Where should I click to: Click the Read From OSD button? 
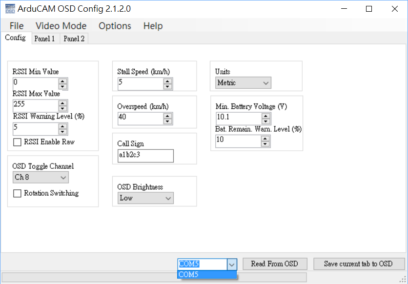[275, 264]
